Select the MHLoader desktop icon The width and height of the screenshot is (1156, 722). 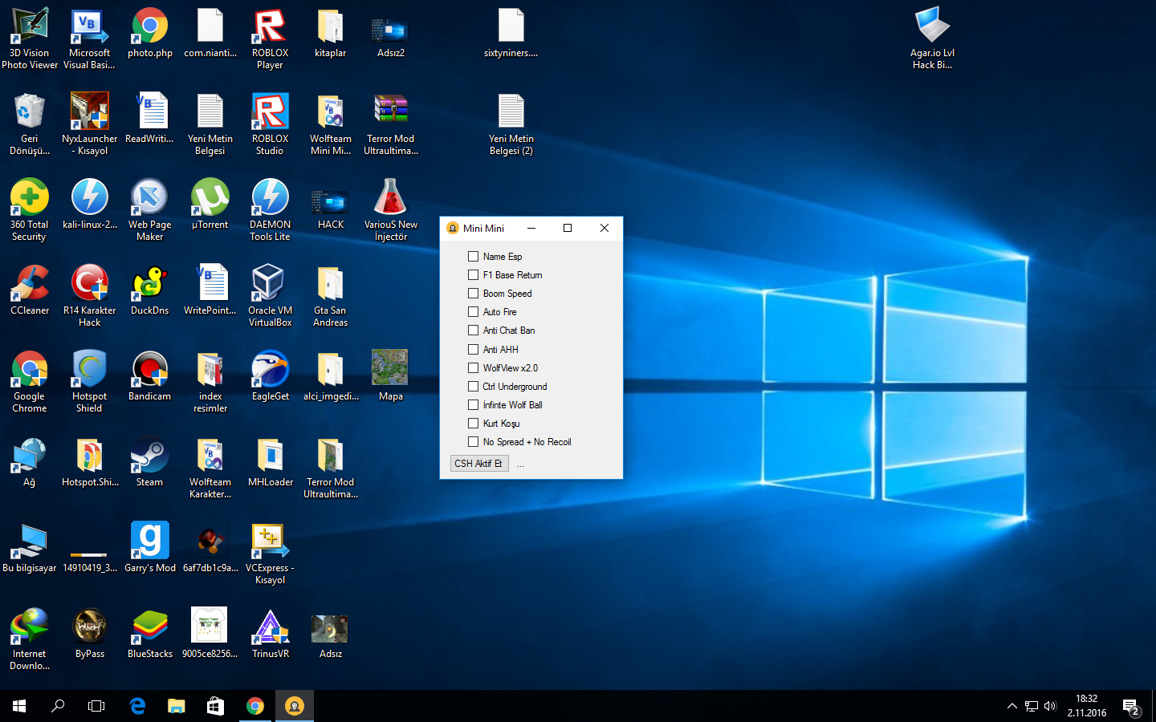270,462
